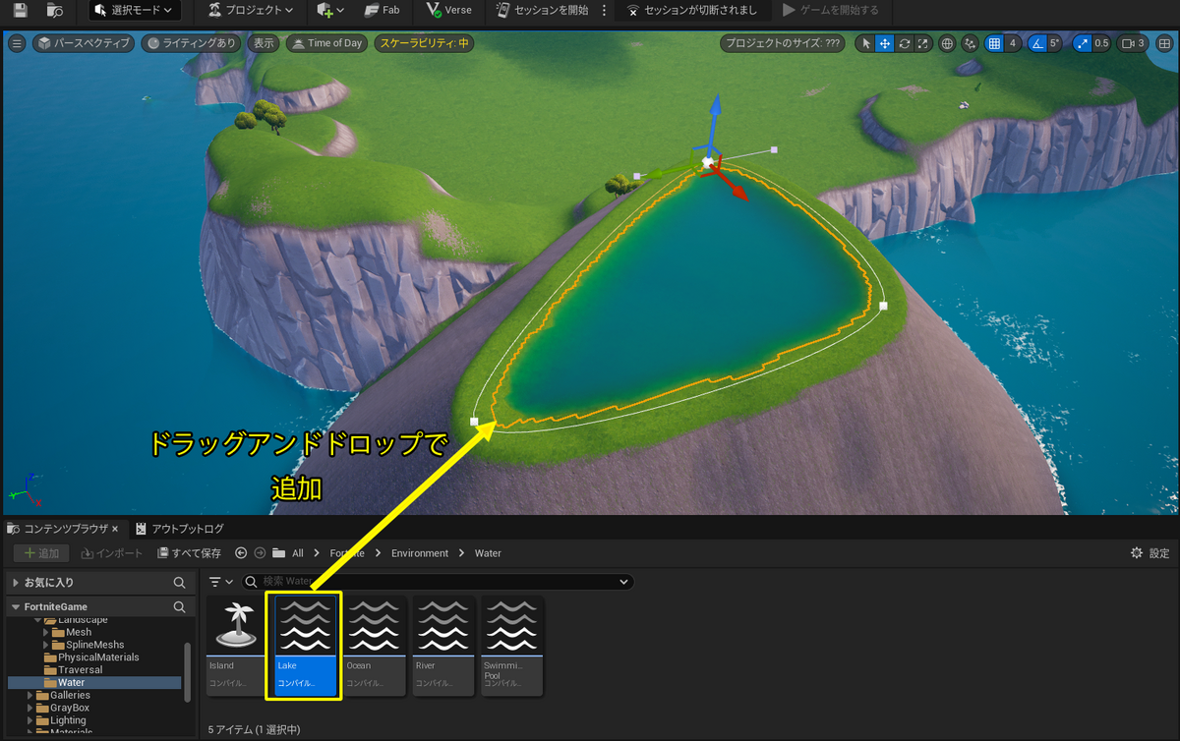Click the path folder icon before All
Screen dimensions: 1180x741
279,553
